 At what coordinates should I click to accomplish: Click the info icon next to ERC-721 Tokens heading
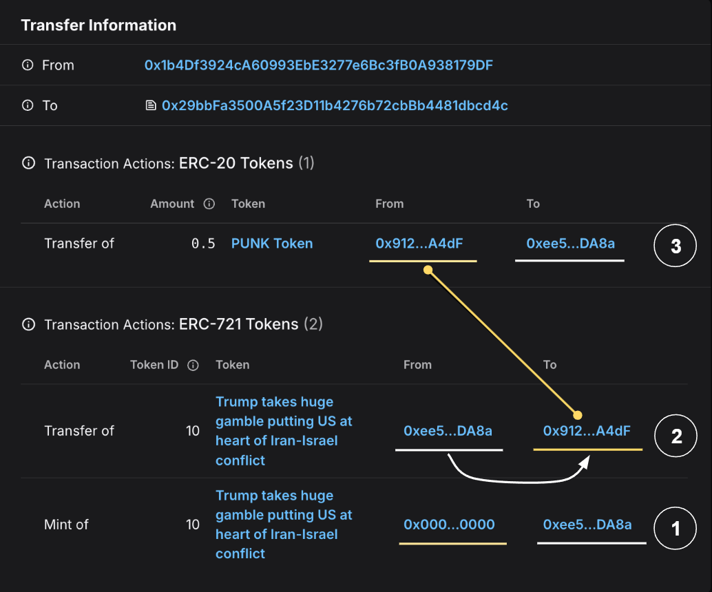click(x=28, y=324)
